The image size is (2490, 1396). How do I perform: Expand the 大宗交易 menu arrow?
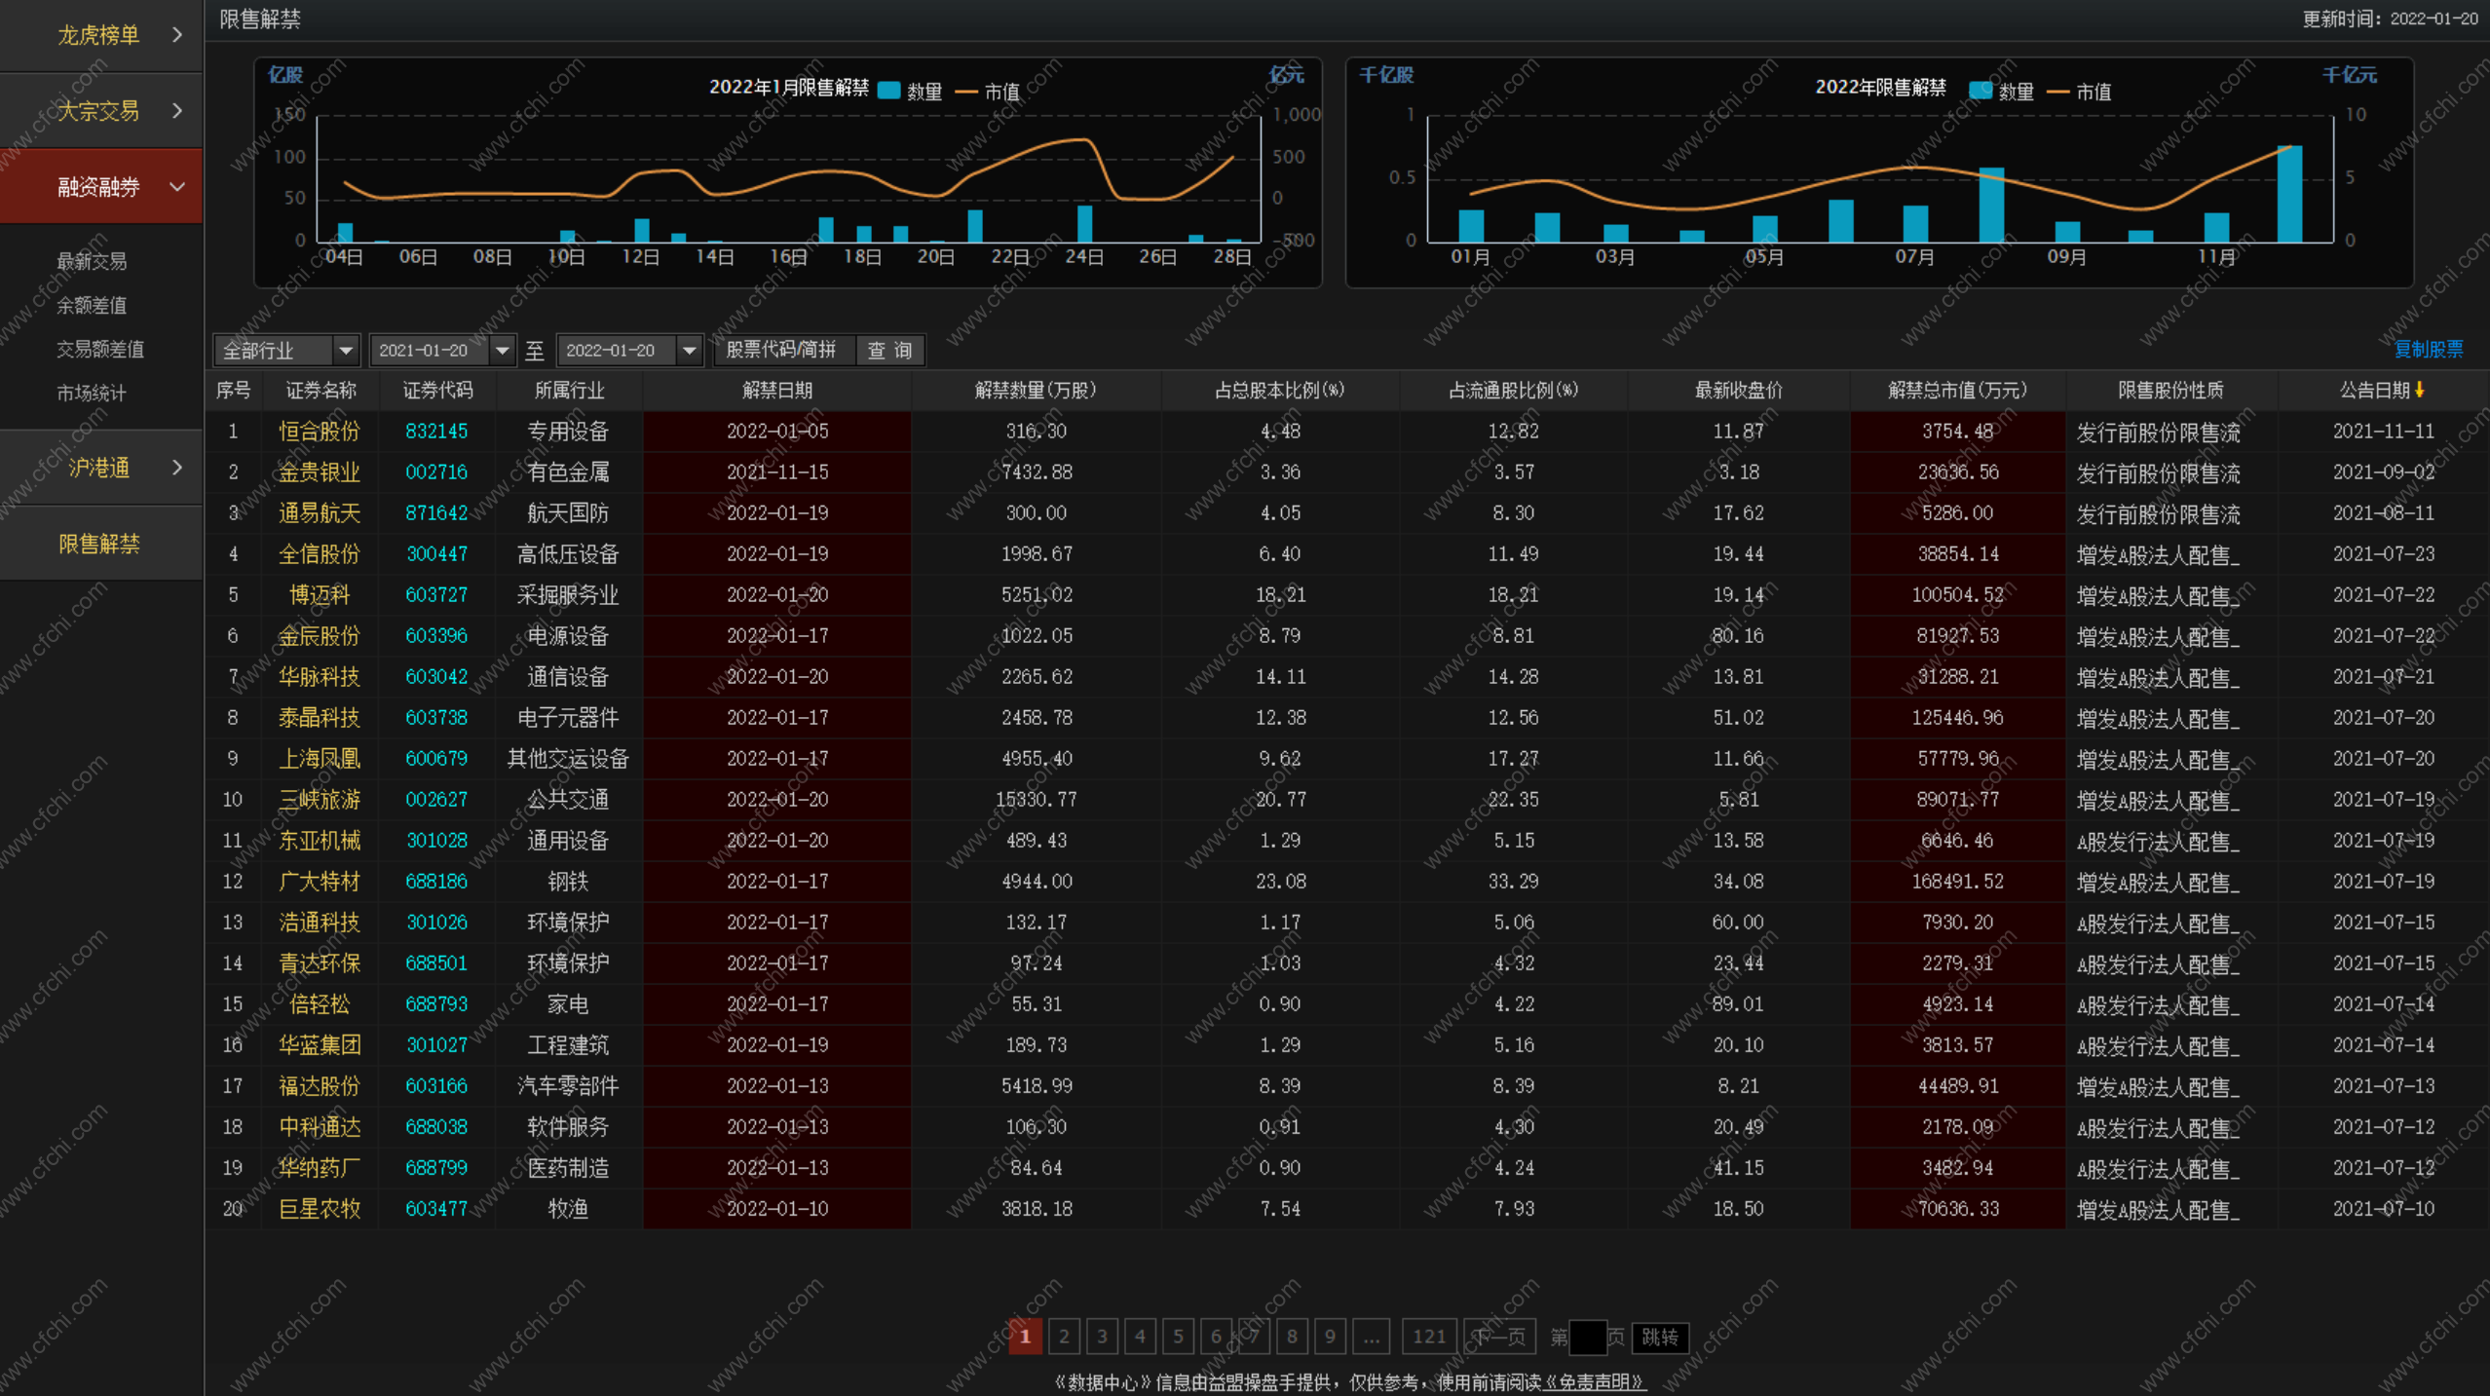click(176, 111)
